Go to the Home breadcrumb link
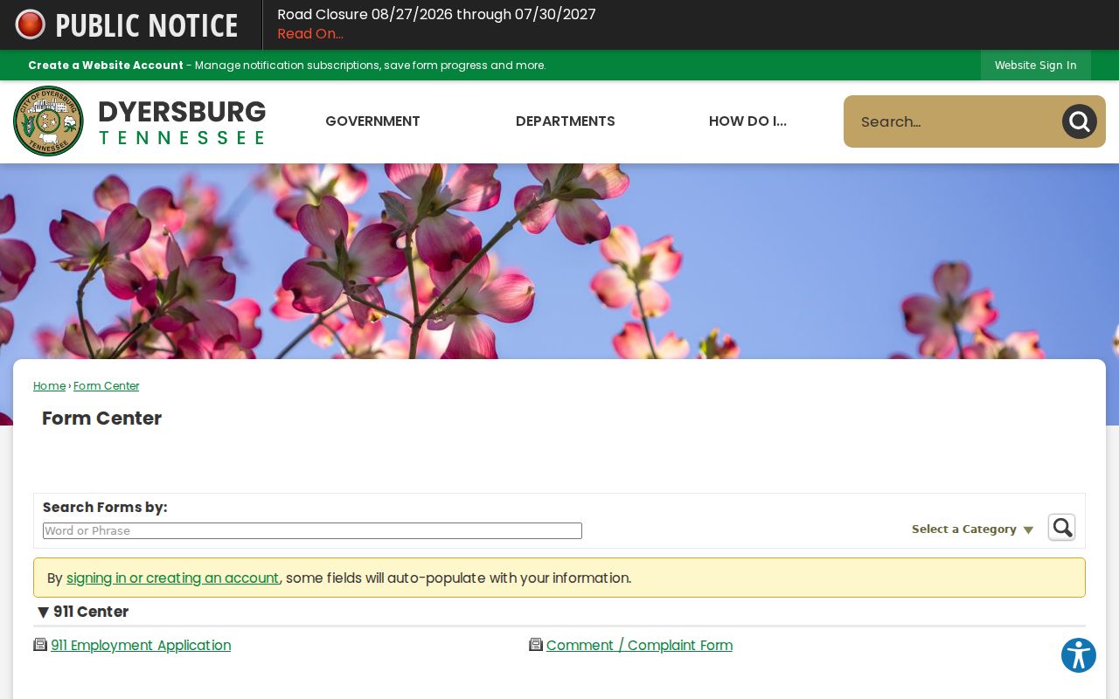This screenshot has width=1119, height=699. [x=49, y=386]
